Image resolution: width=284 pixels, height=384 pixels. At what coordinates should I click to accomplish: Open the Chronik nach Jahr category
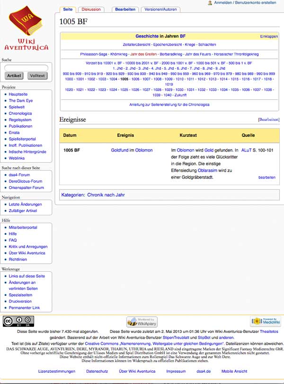pos(106,195)
